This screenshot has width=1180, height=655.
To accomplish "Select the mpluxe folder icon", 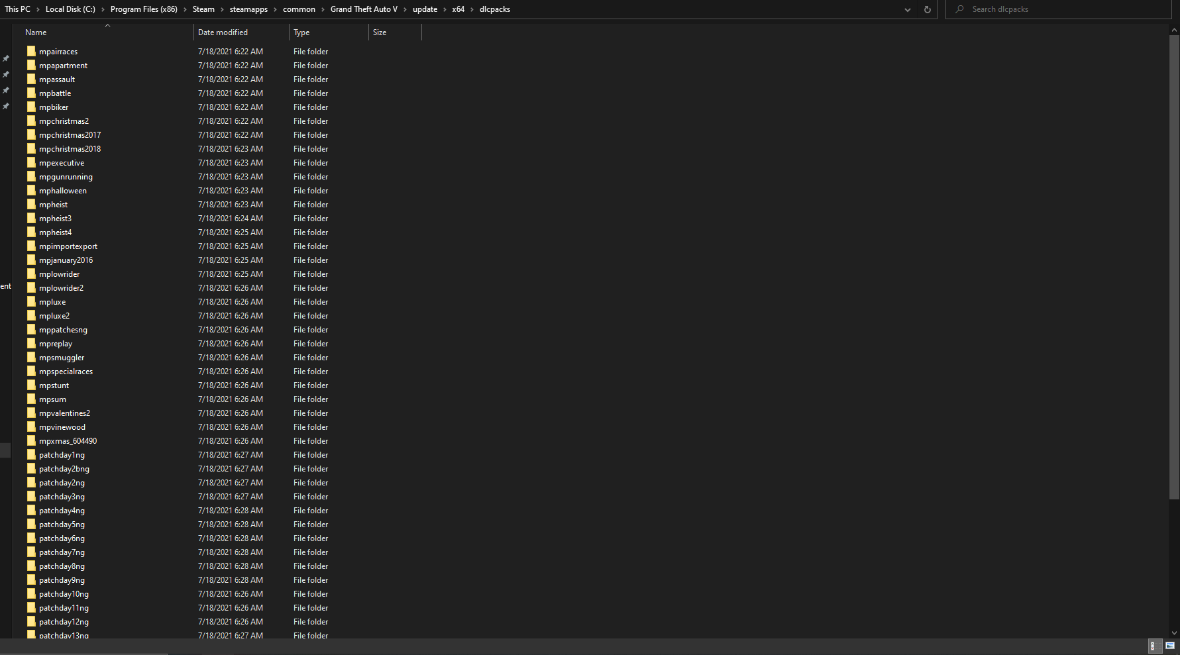I will point(31,301).
